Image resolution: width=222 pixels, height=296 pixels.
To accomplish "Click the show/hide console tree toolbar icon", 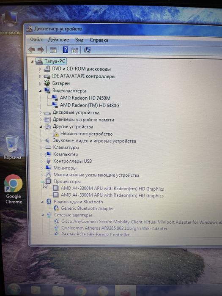I will (x=53, y=50).
